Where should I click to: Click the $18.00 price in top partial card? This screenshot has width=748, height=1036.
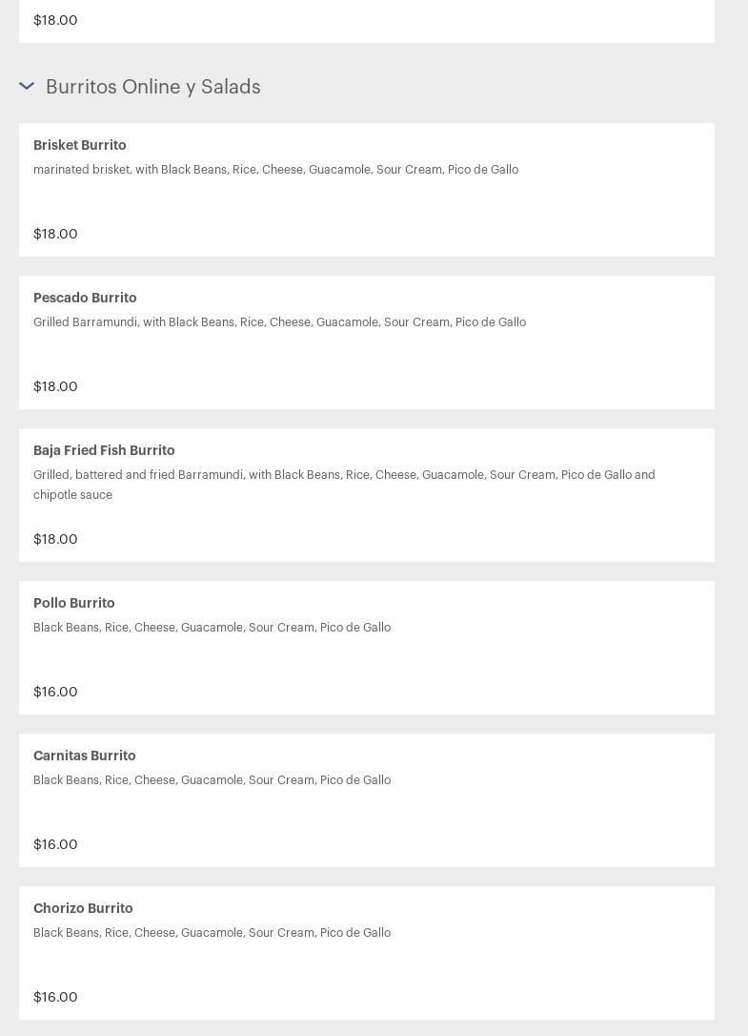point(55,20)
